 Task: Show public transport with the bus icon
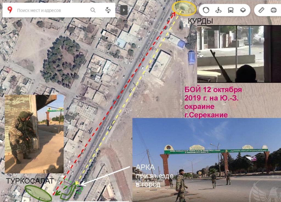(x=231, y=10)
